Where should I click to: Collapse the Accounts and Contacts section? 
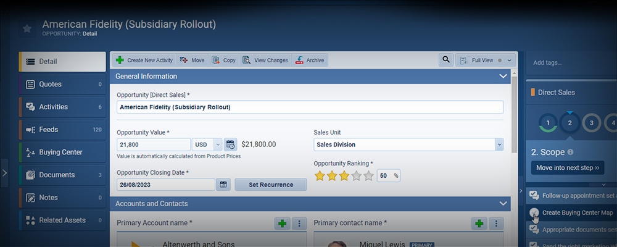point(503,204)
